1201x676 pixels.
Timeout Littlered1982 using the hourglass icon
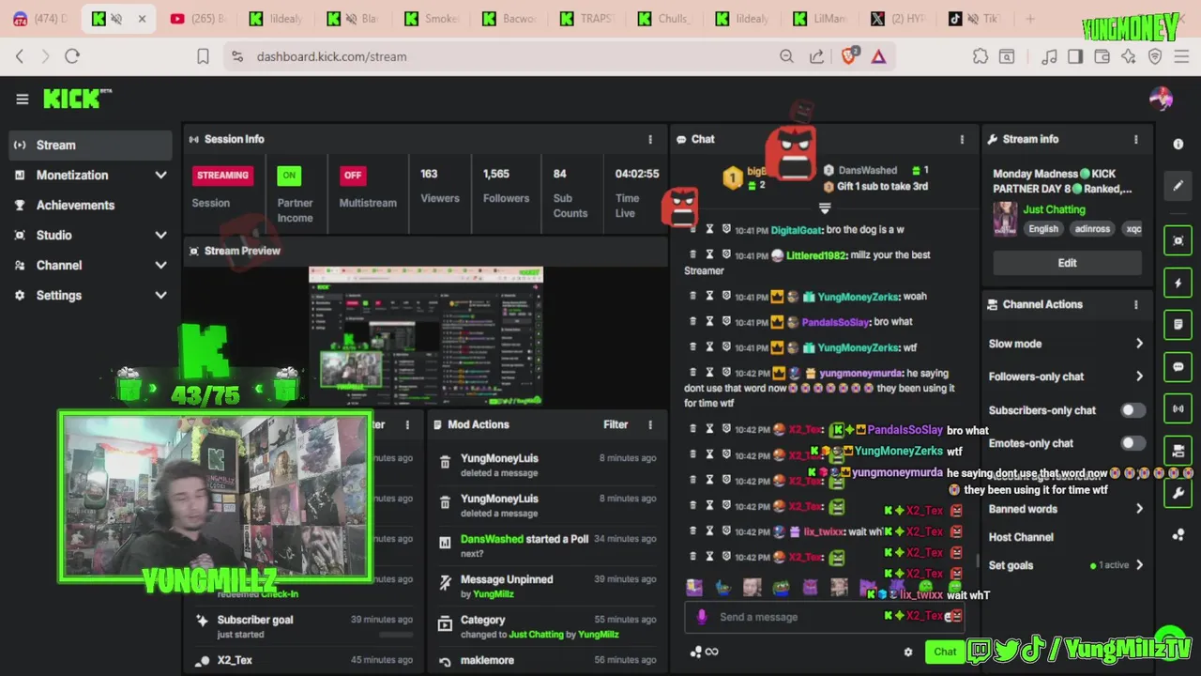click(x=709, y=254)
